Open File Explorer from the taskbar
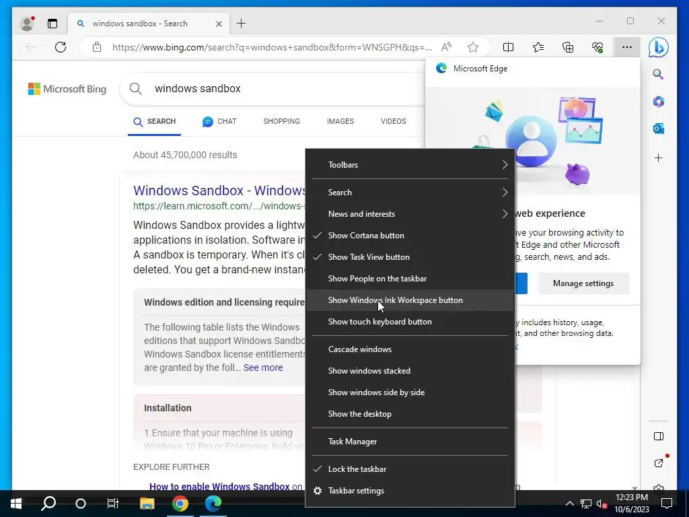 (x=147, y=504)
